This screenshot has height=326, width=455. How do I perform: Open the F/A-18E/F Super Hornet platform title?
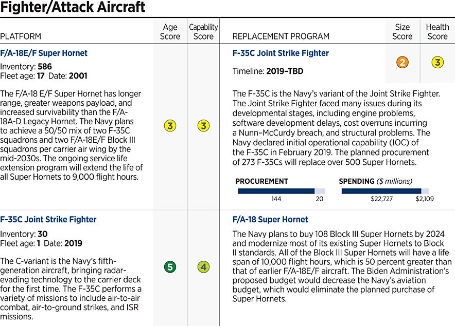(x=44, y=53)
